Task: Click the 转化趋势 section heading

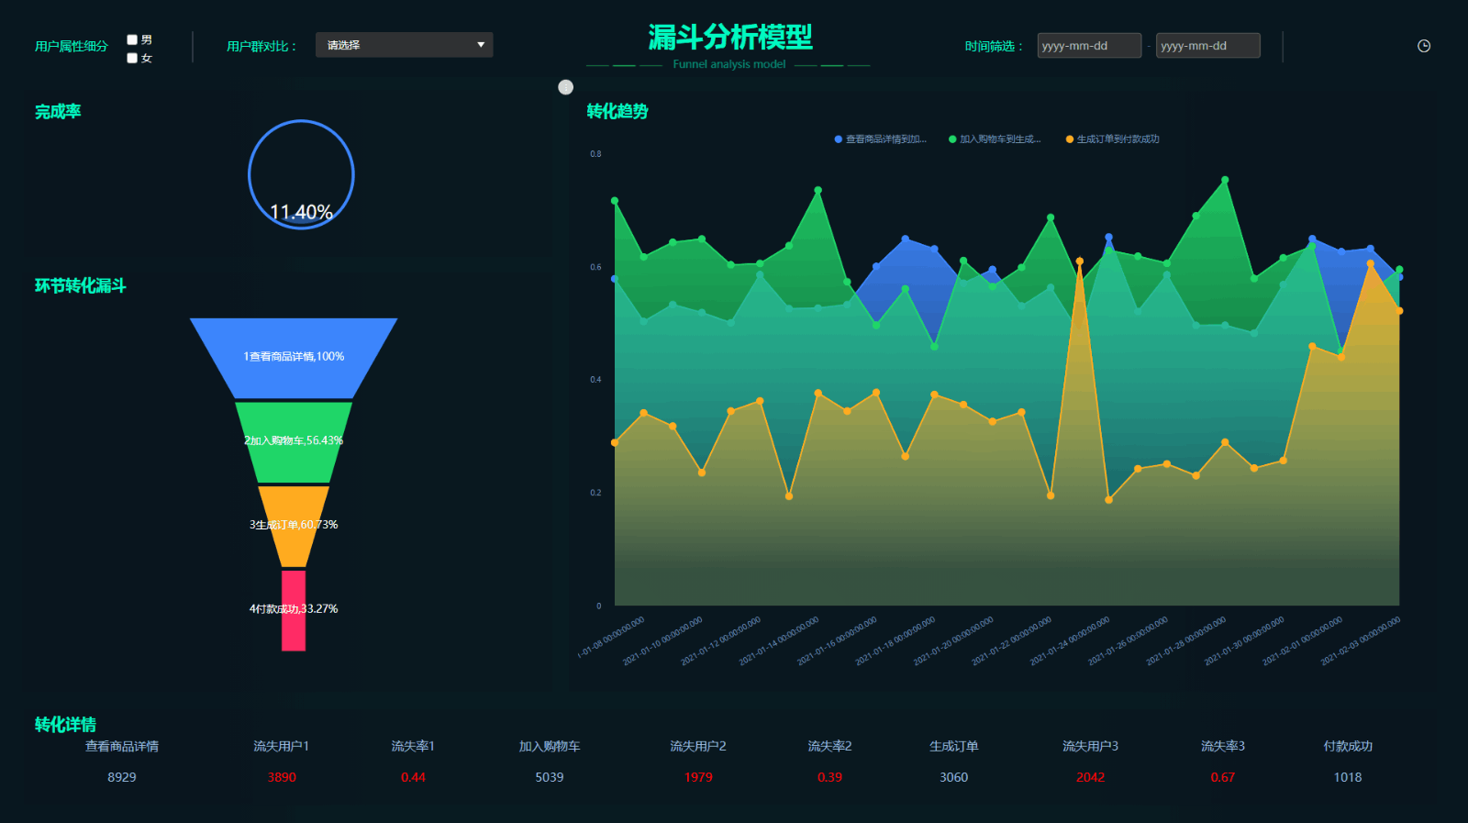Action: [617, 112]
